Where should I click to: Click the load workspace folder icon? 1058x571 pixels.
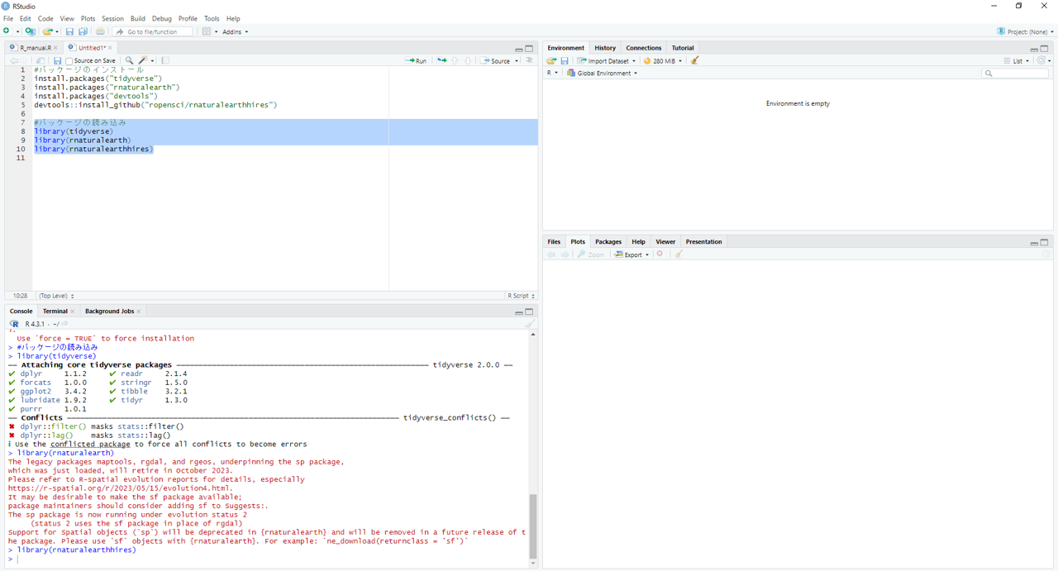551,60
